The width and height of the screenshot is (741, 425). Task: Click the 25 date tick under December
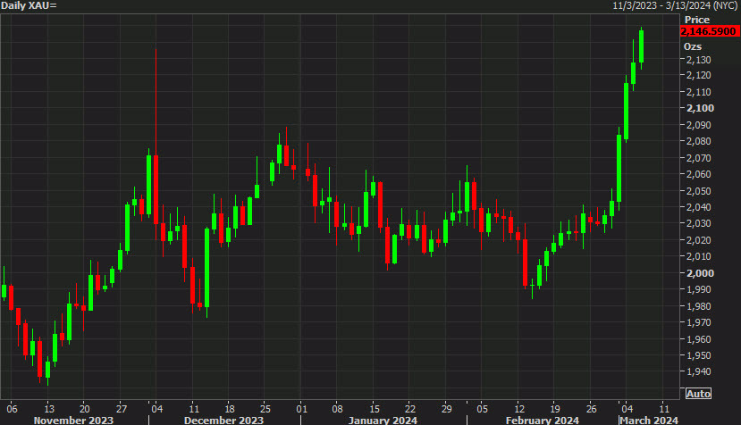[x=265, y=408]
